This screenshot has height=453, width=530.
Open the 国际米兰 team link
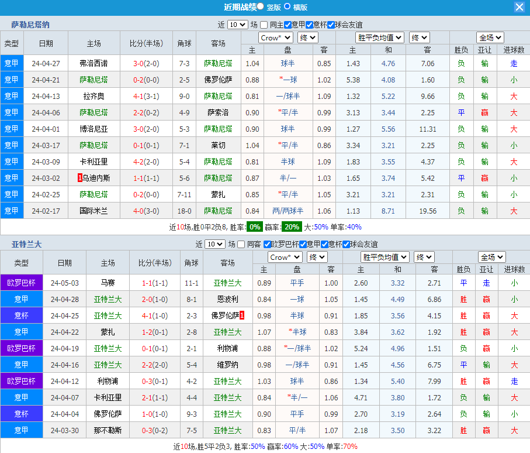point(93,211)
